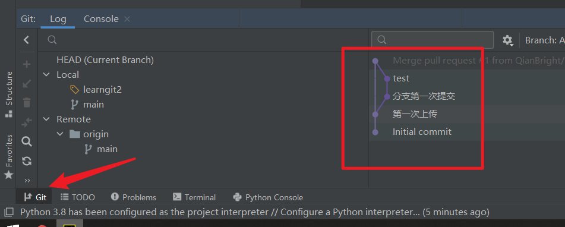The width and height of the screenshot is (565, 227).
Task: Click status bar tool windows square icon
Action: 9,212
